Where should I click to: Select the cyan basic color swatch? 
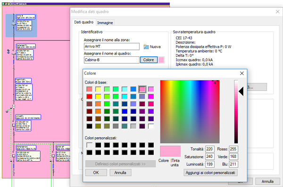[125, 97]
